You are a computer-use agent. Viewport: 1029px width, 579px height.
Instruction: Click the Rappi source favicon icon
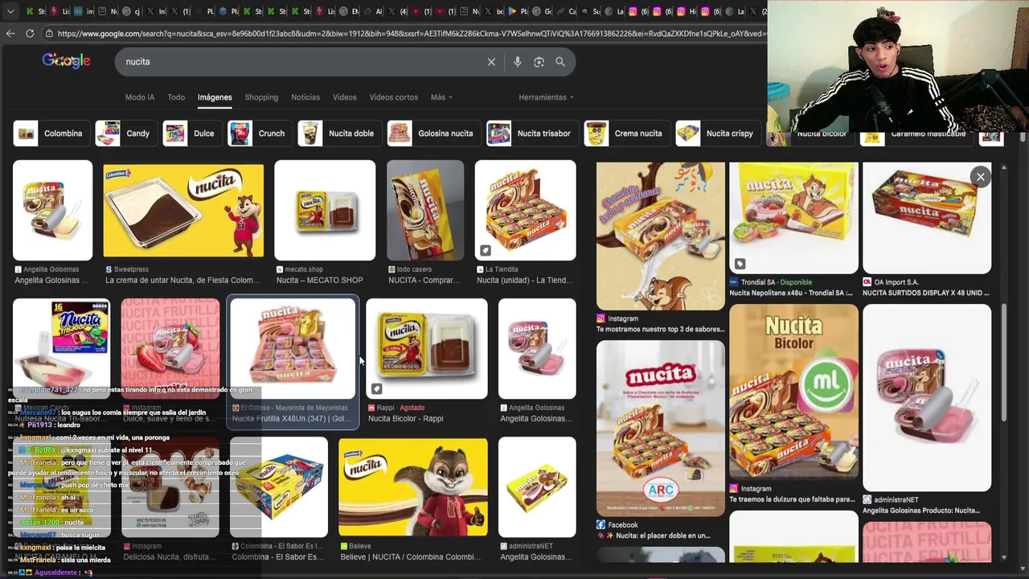(x=371, y=408)
